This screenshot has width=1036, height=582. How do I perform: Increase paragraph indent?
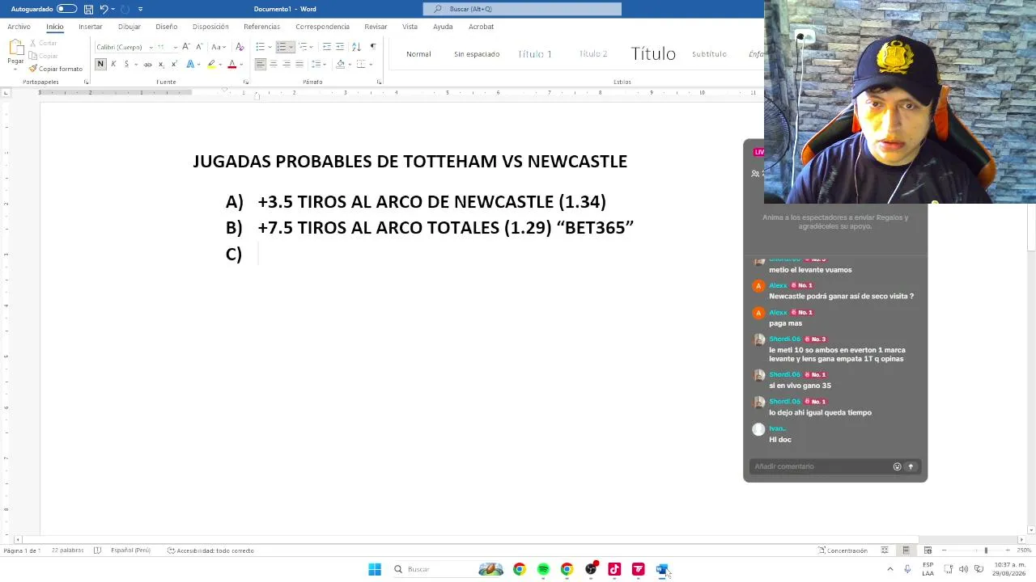340,47
